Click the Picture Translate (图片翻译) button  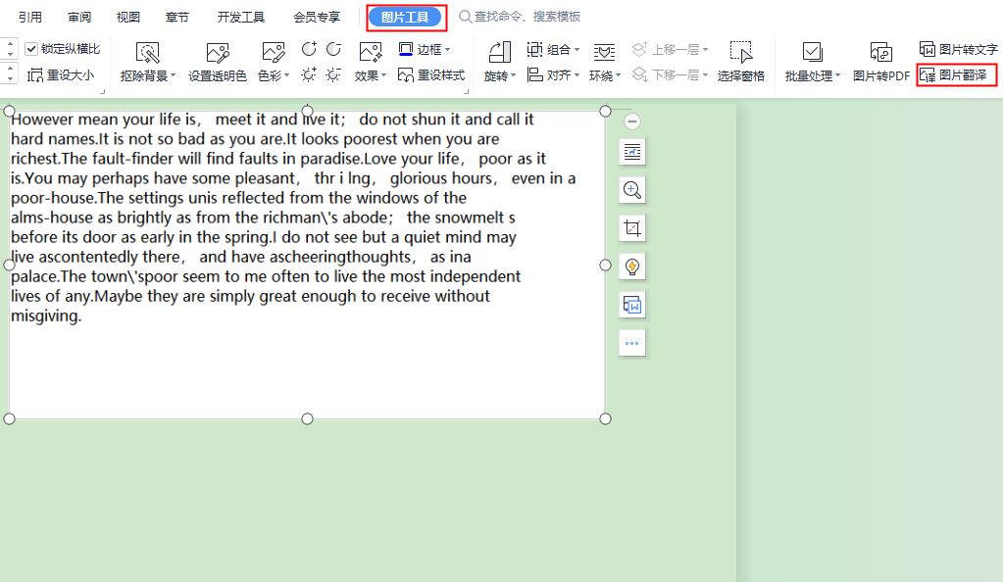click(x=957, y=75)
